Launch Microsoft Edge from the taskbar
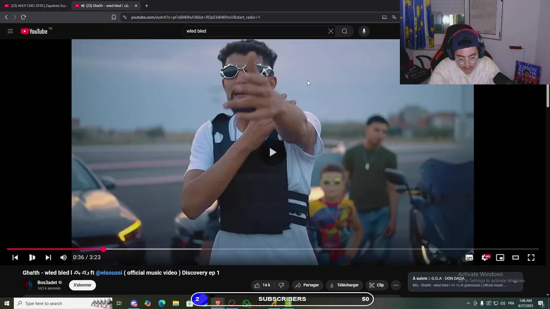 tap(162, 303)
